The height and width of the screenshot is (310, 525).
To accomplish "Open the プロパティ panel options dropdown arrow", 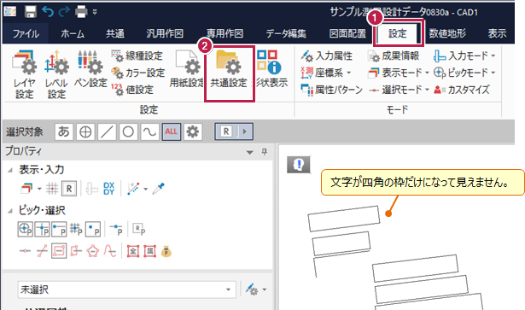I will point(250,152).
